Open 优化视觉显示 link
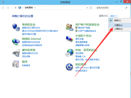Screen dimensions: 131x98 (81, 71)
